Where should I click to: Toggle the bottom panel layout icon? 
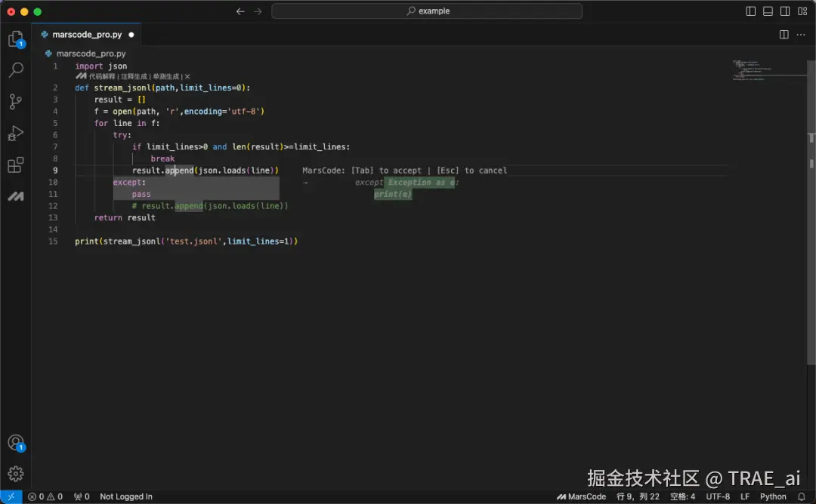pyautogui.click(x=768, y=11)
